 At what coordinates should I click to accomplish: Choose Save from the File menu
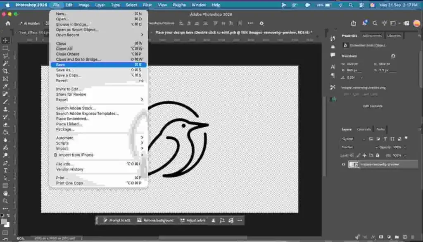point(98,65)
